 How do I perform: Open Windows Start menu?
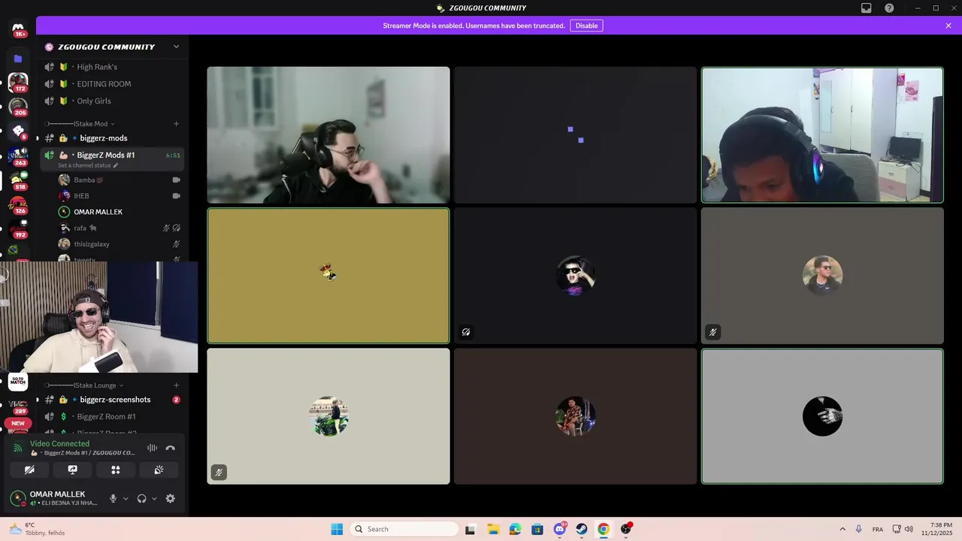[x=337, y=529]
